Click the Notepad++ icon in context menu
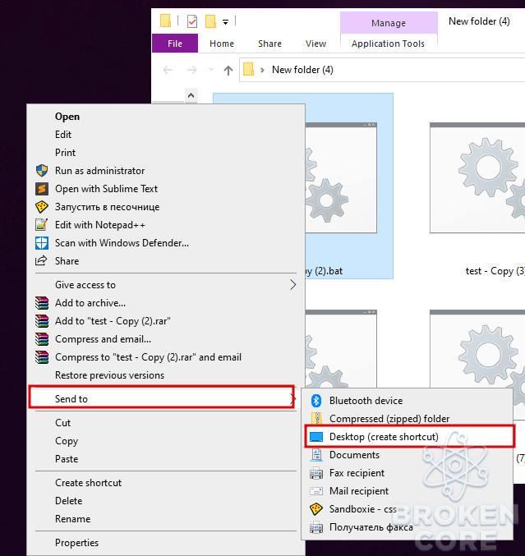525x556 pixels. point(42,225)
